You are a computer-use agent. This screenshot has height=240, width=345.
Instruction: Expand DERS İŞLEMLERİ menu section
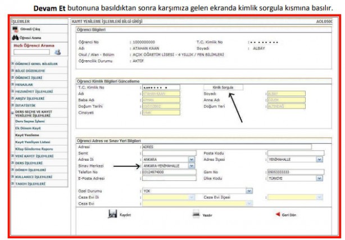click(13, 163)
